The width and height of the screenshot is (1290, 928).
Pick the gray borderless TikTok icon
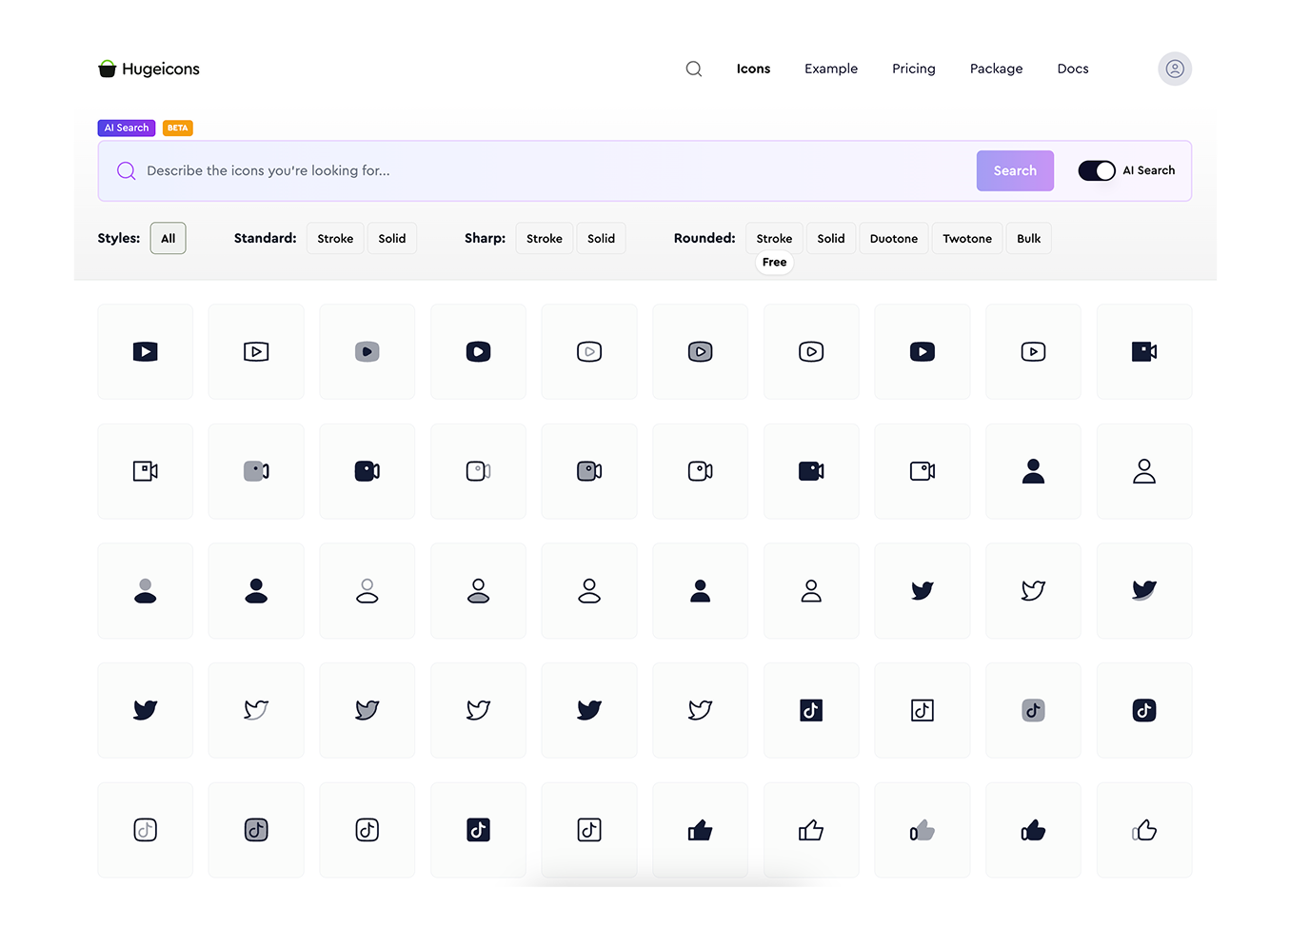(x=1033, y=710)
